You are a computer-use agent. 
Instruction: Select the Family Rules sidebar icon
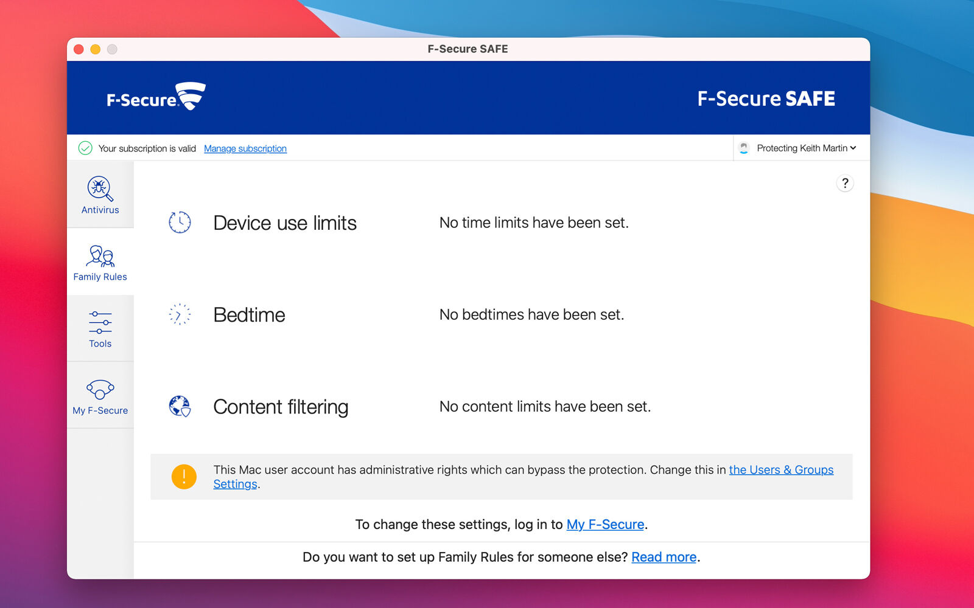[x=100, y=256]
